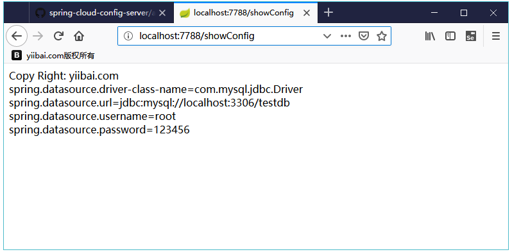The image size is (512, 252).
Task: Open the Library icon
Action: pyautogui.click(x=430, y=36)
